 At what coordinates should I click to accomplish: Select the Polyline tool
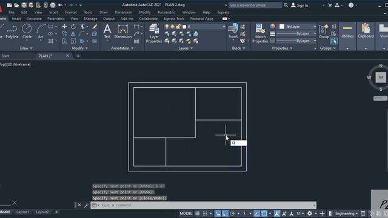pyautogui.click(x=12, y=31)
